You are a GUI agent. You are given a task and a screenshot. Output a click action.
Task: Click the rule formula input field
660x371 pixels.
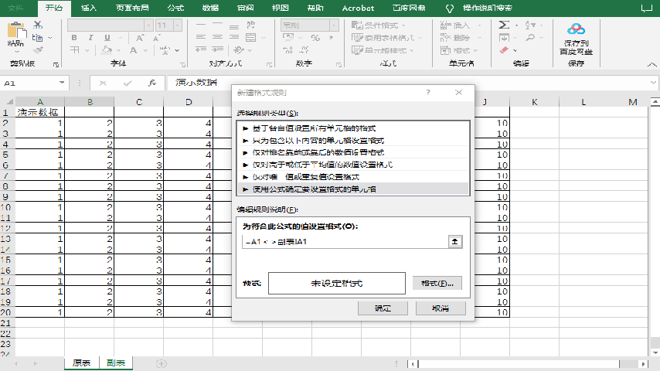tap(345, 242)
